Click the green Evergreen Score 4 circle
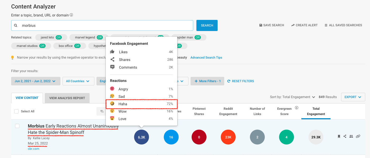 (x=287, y=137)
